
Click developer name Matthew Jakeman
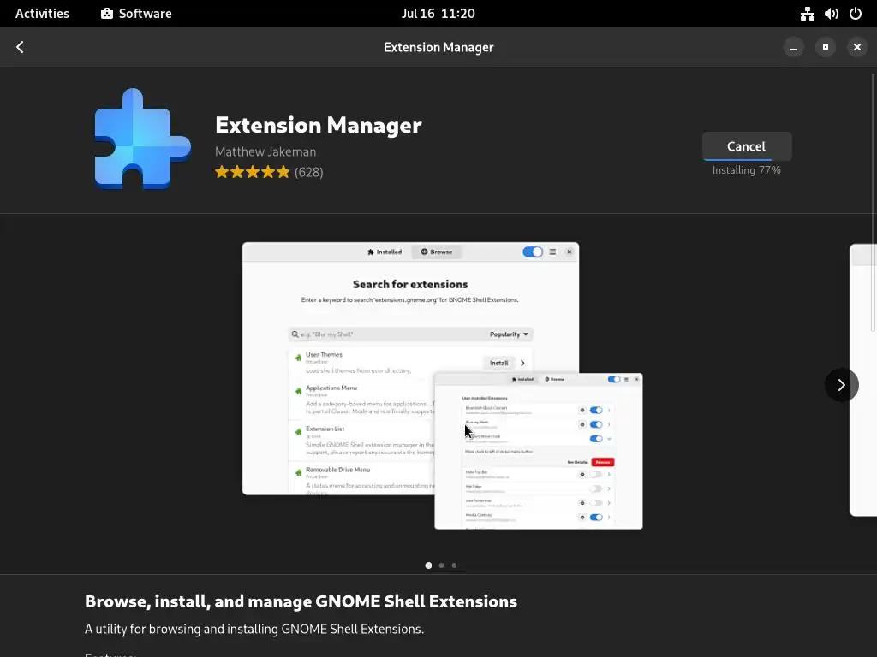(265, 151)
